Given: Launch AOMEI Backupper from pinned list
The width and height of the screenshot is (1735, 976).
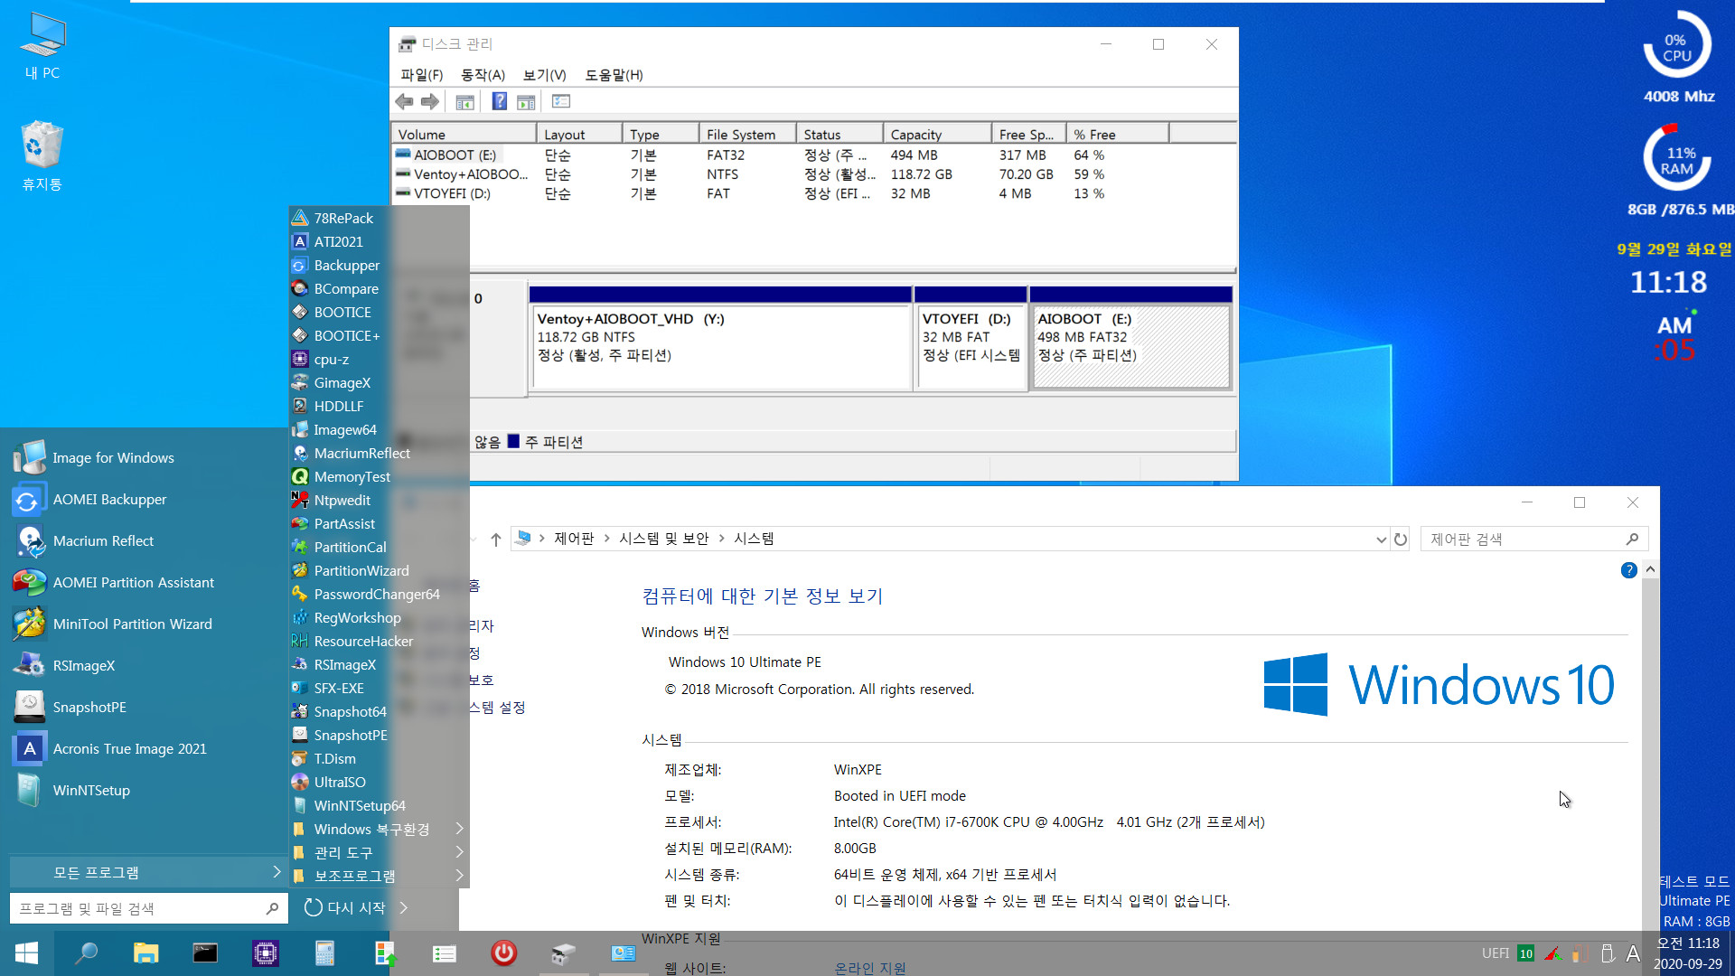Looking at the screenshot, I should point(109,500).
